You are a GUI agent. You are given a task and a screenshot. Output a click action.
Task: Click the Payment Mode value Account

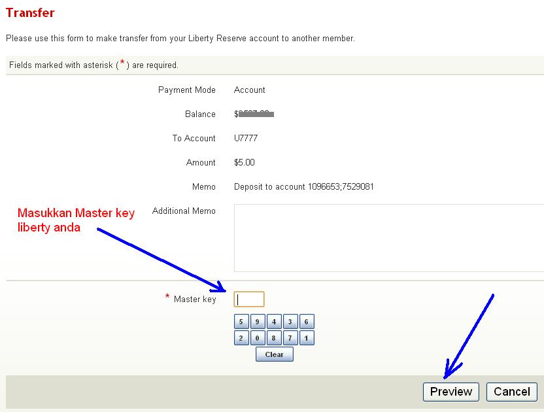[250, 90]
